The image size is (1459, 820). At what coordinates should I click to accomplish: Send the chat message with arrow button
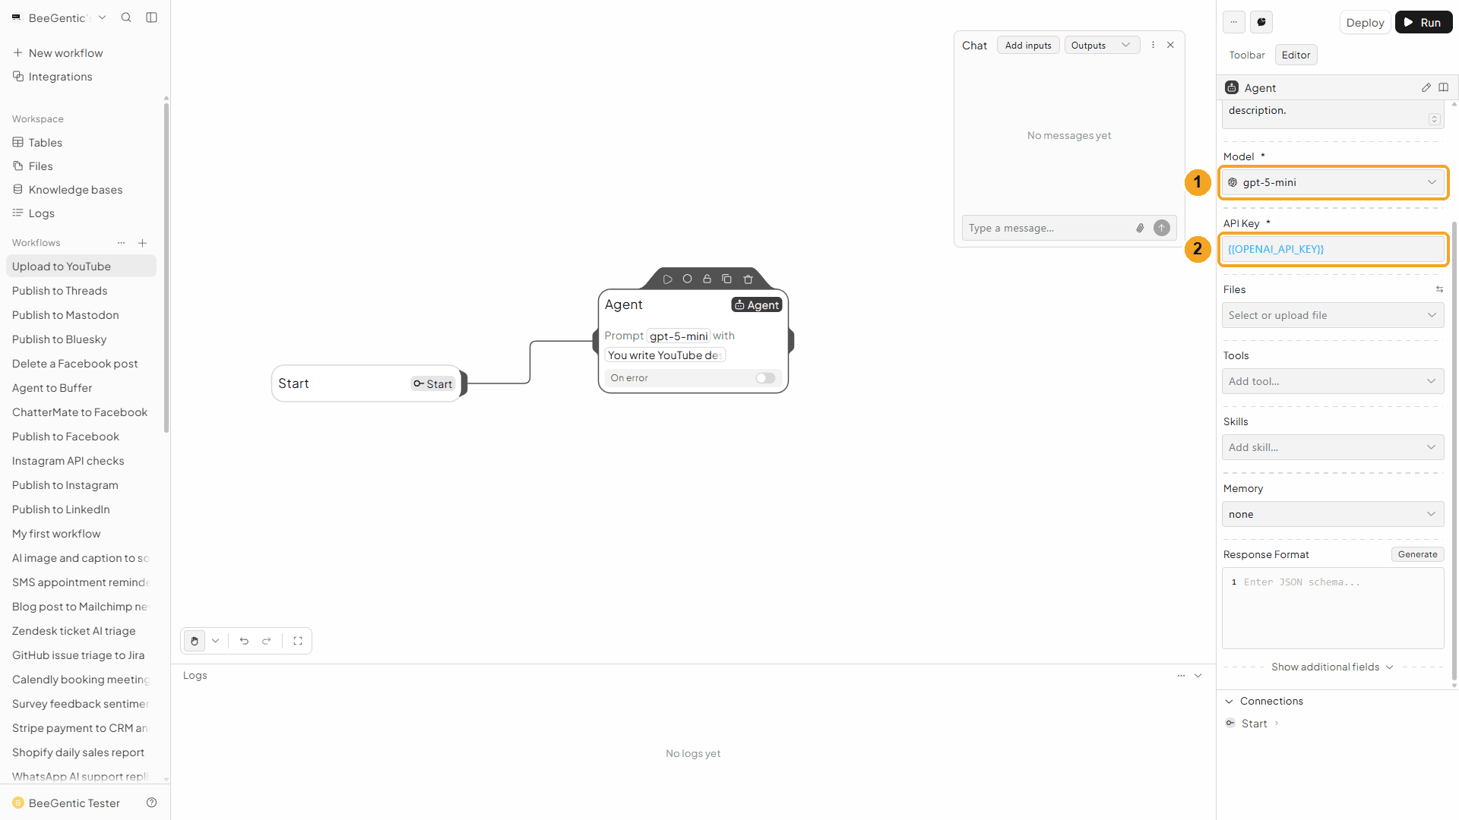click(x=1161, y=228)
